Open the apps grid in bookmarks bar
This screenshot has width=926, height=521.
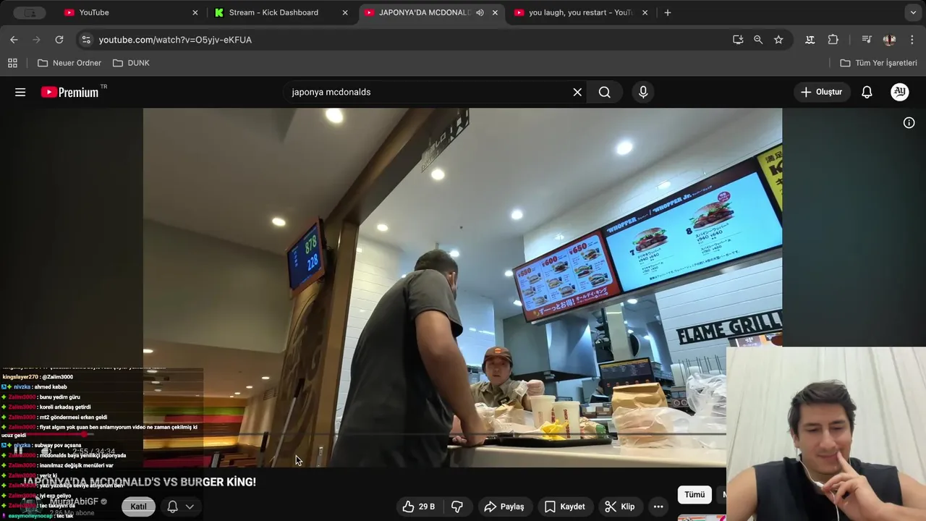tap(12, 63)
